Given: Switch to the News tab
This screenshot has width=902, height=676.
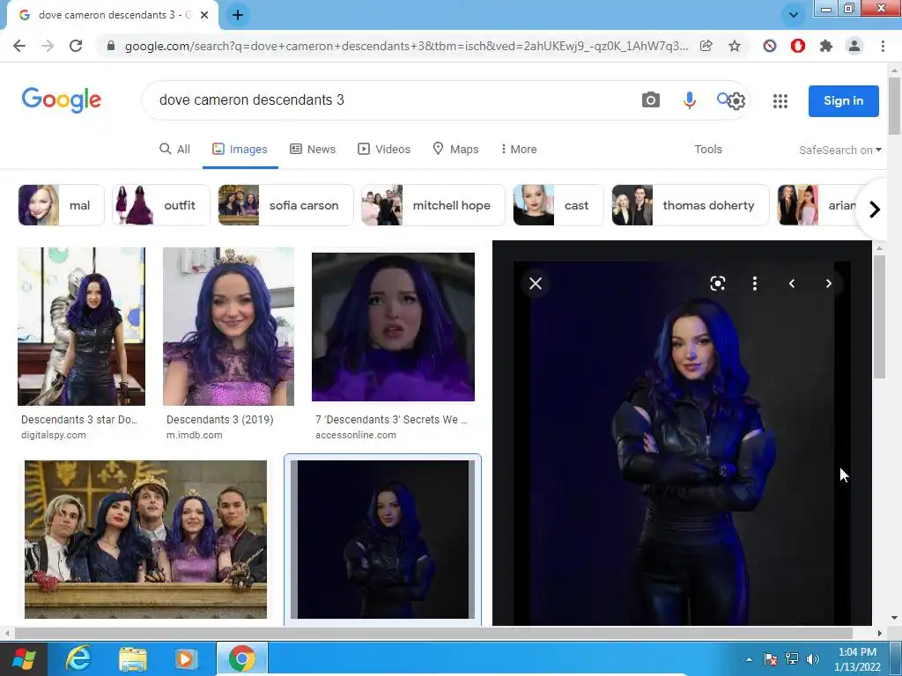Looking at the screenshot, I should coord(313,150).
